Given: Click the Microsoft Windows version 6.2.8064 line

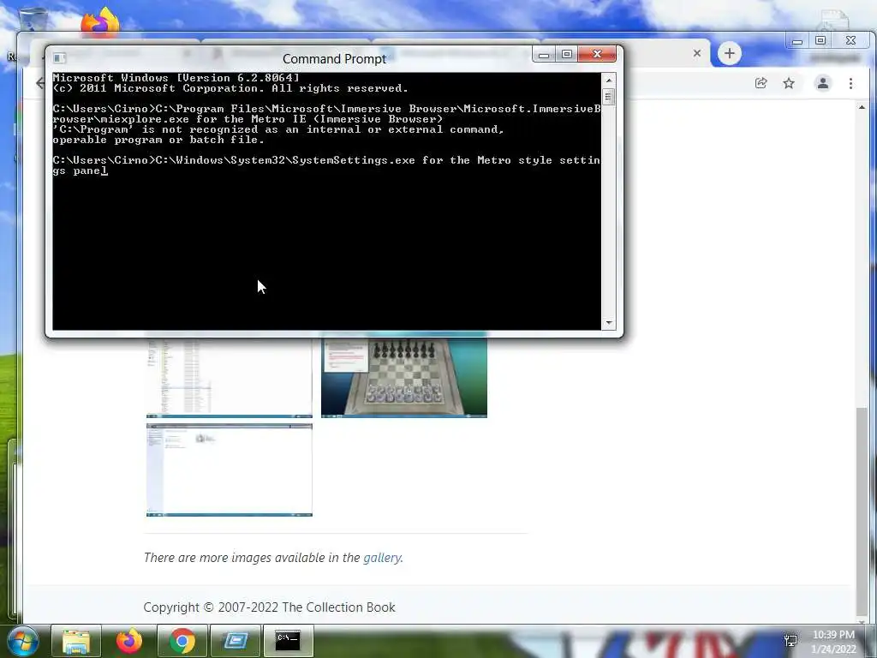Looking at the screenshot, I should pyautogui.click(x=176, y=78).
